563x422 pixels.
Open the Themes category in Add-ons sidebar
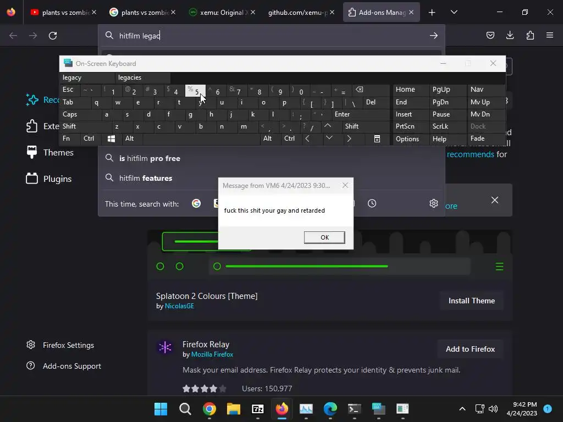tap(50, 153)
